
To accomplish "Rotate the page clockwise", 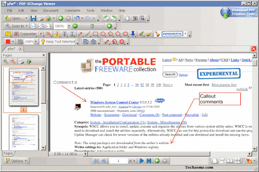I will point(114,18).
